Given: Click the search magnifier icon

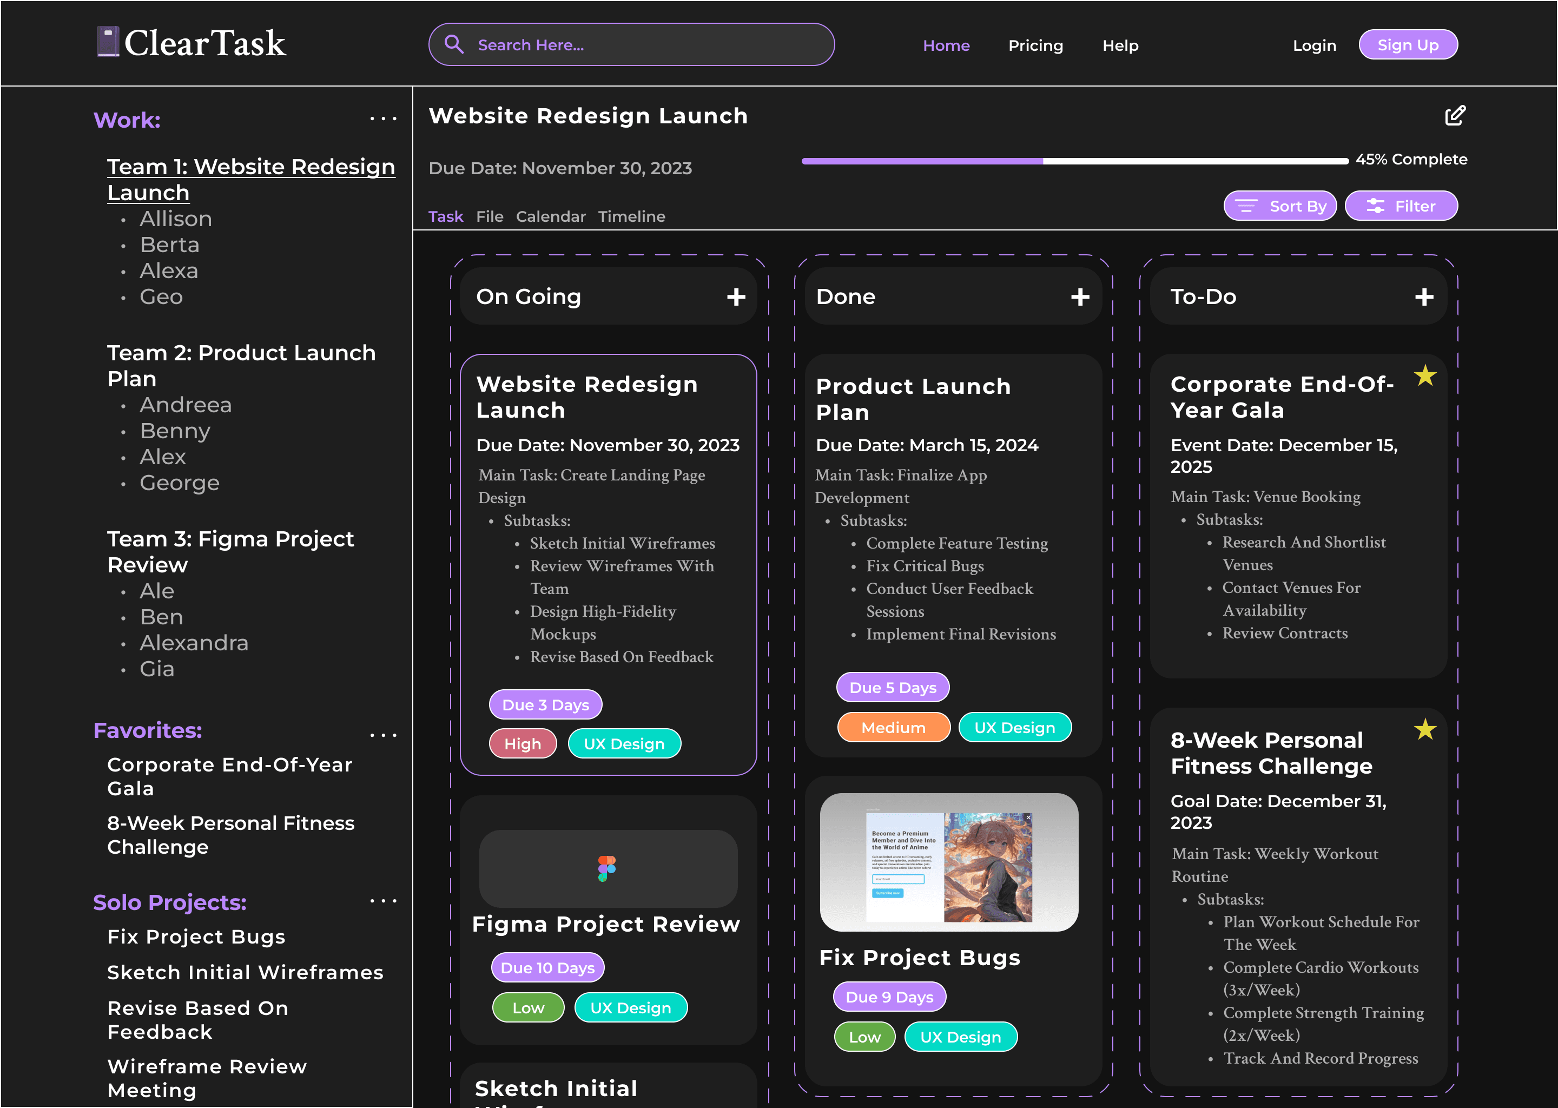Looking at the screenshot, I should coord(454,44).
